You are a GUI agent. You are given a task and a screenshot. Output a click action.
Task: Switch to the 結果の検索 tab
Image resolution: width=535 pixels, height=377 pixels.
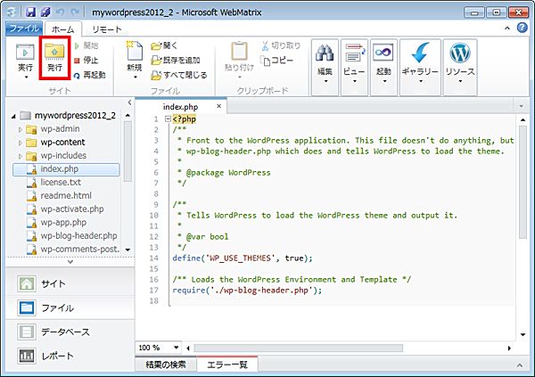tap(166, 365)
